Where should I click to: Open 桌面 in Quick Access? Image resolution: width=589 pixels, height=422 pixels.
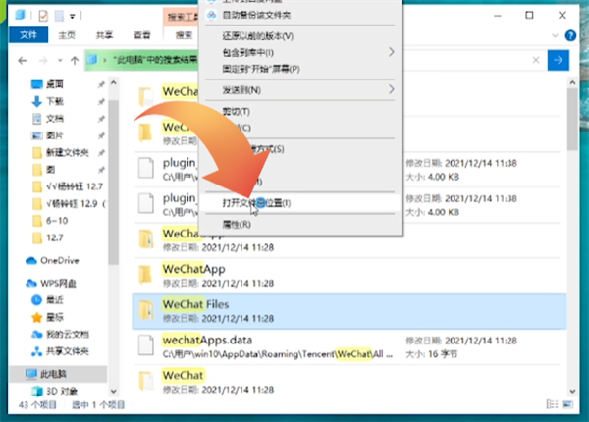54,84
